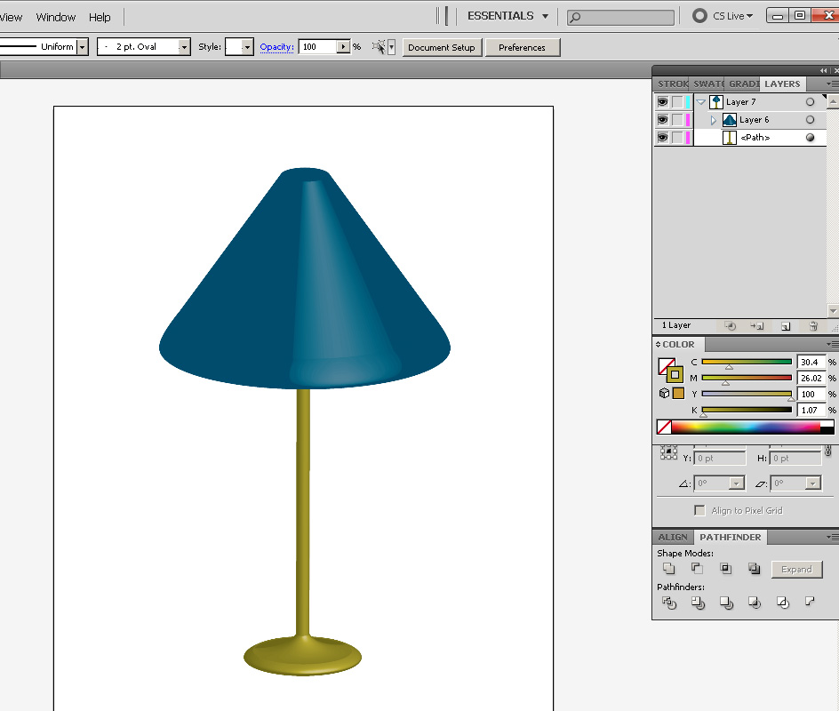Screen dimensions: 839x711
Task: Apply the Divide pathfinder
Action: pos(669,603)
